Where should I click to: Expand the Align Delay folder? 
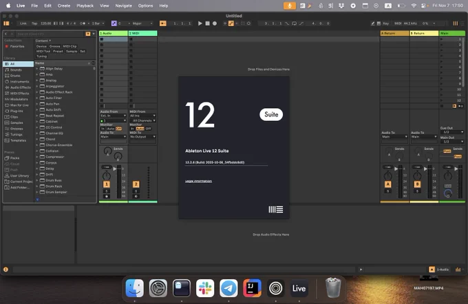[x=37, y=69]
